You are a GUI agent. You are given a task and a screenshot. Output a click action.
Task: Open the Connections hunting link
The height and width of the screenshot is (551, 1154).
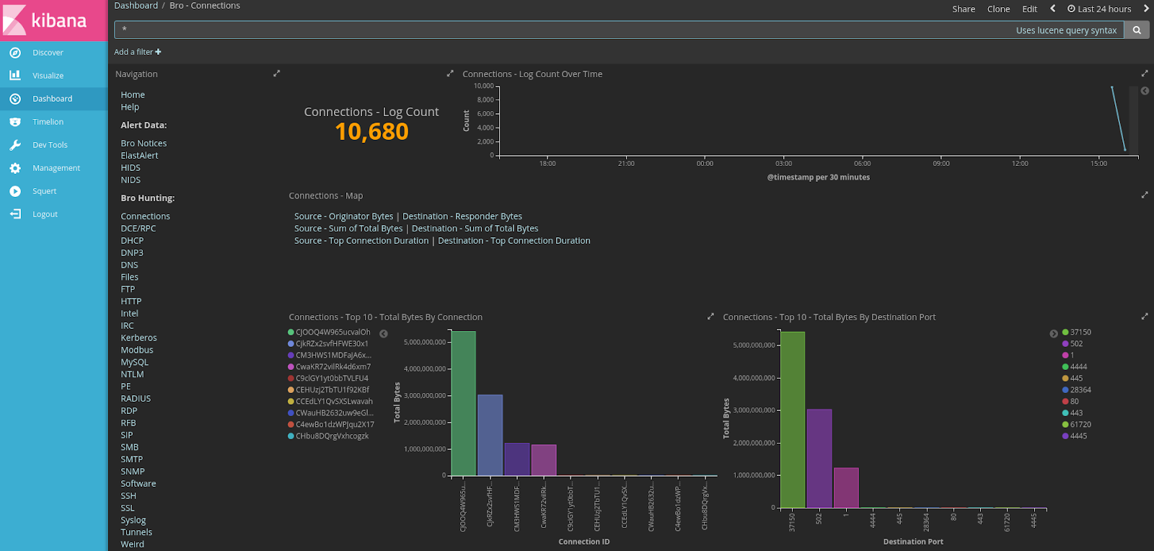pos(145,216)
